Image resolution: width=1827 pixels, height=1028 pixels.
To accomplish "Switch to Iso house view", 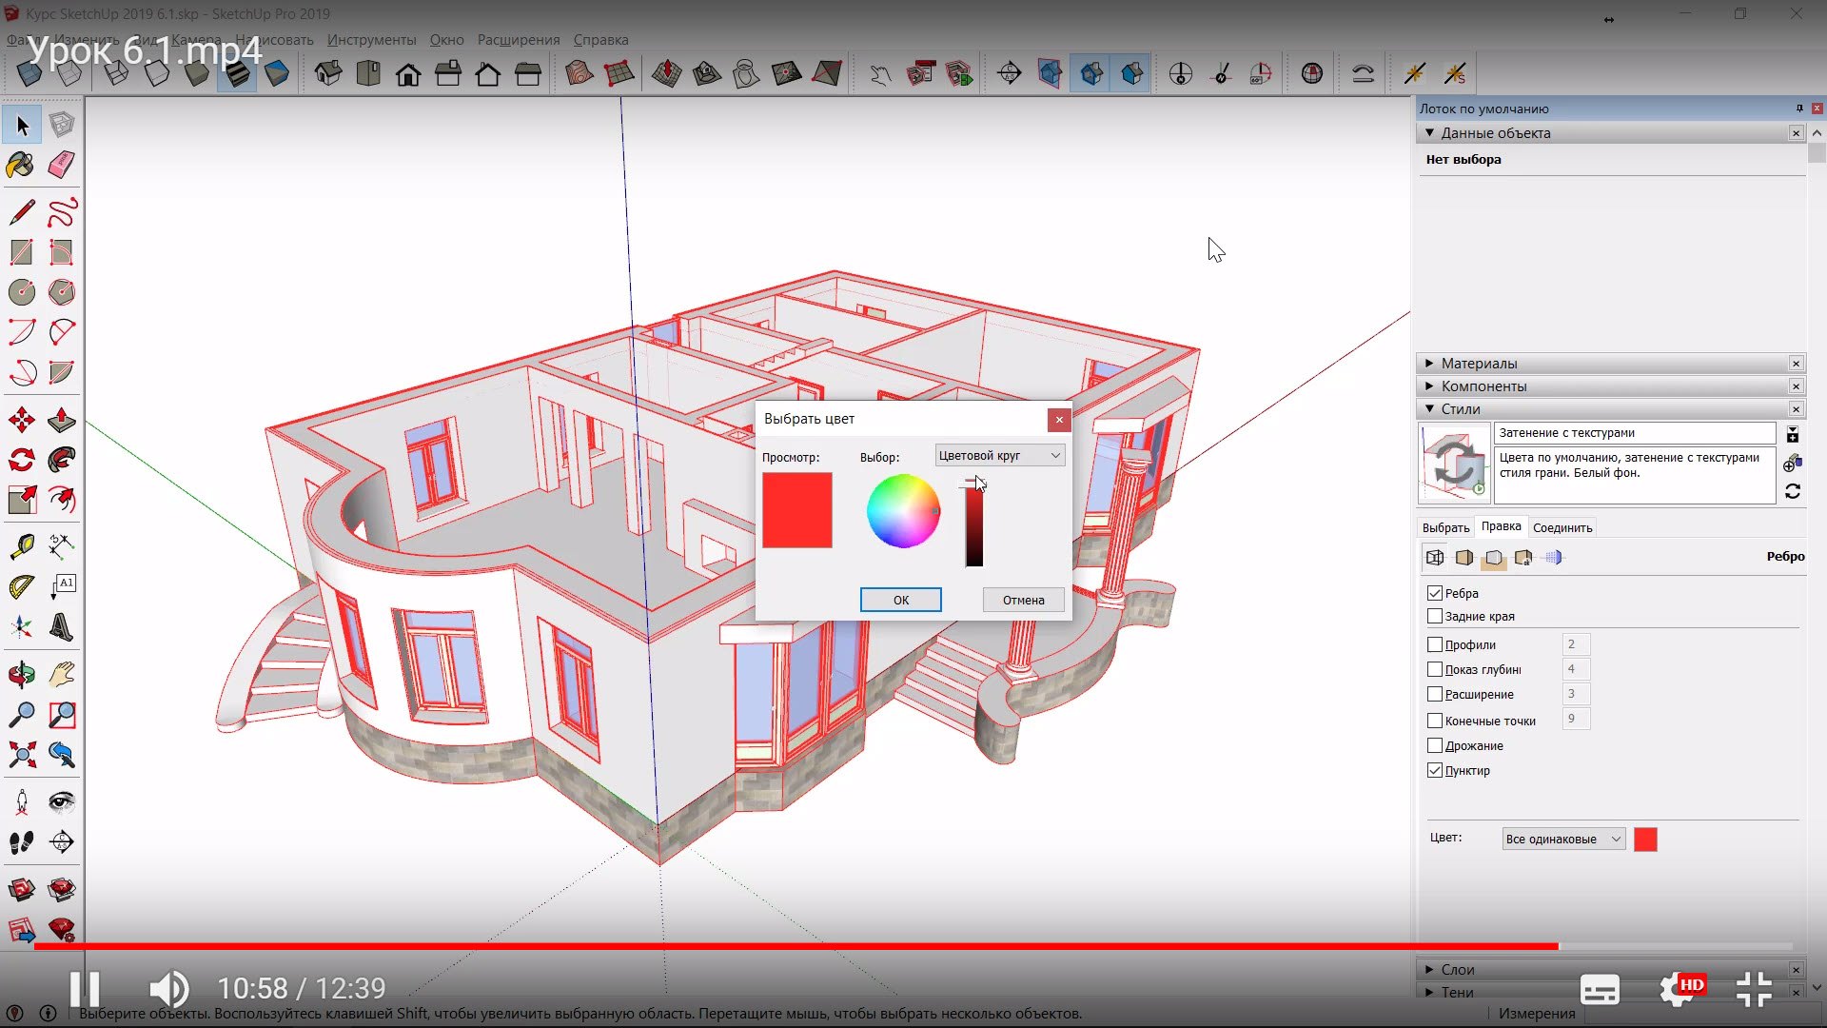I will (328, 73).
